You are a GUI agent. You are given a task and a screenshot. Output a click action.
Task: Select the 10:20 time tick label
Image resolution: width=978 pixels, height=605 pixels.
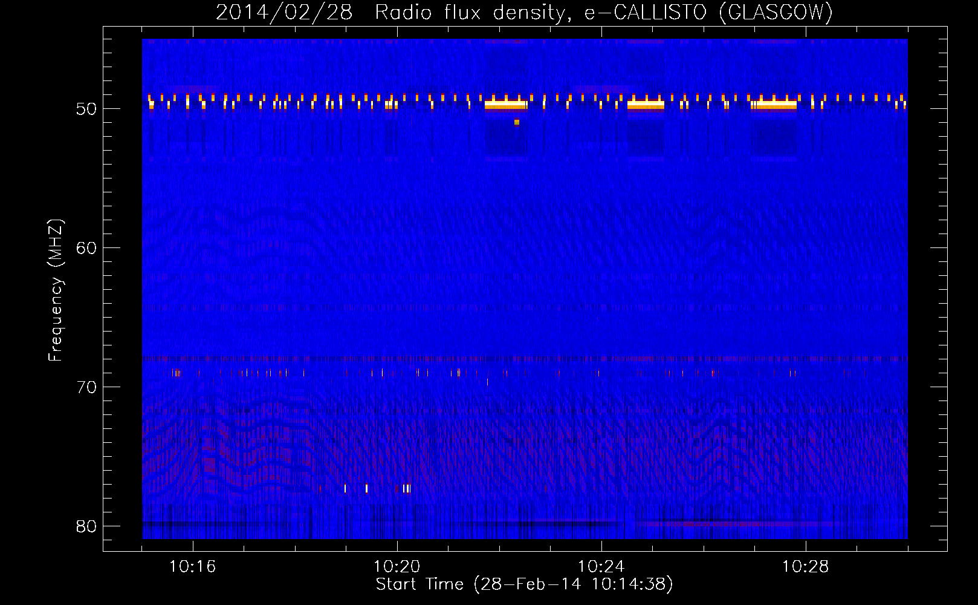click(x=397, y=567)
